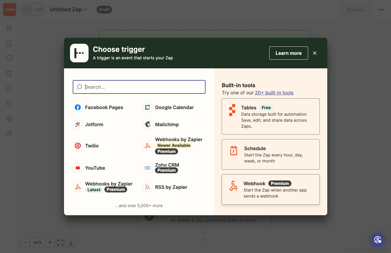This screenshot has width=391, height=253.
Task: Open the calendar sidebar icon
Action: pos(9,73)
